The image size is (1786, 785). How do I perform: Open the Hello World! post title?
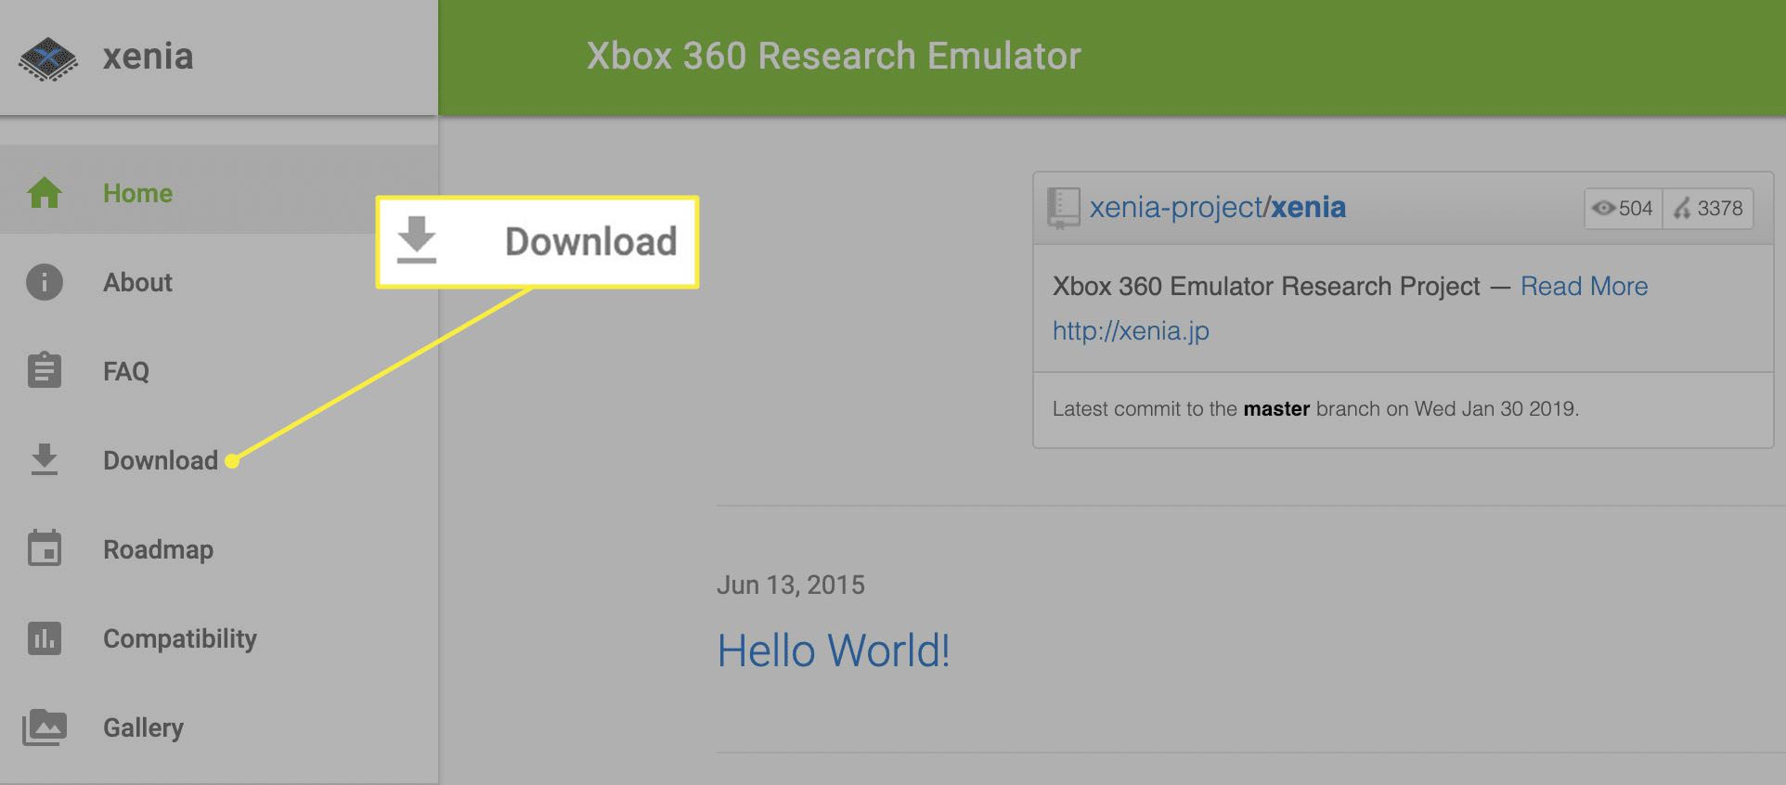pos(834,650)
